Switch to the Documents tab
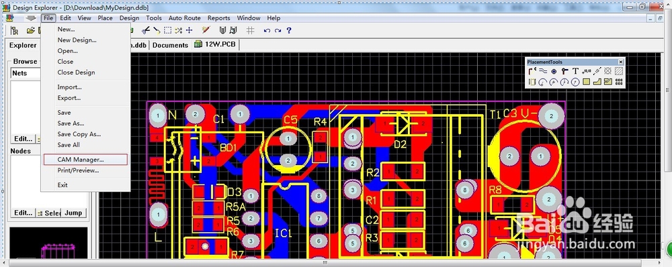This screenshot has height=267, width=672. click(170, 45)
